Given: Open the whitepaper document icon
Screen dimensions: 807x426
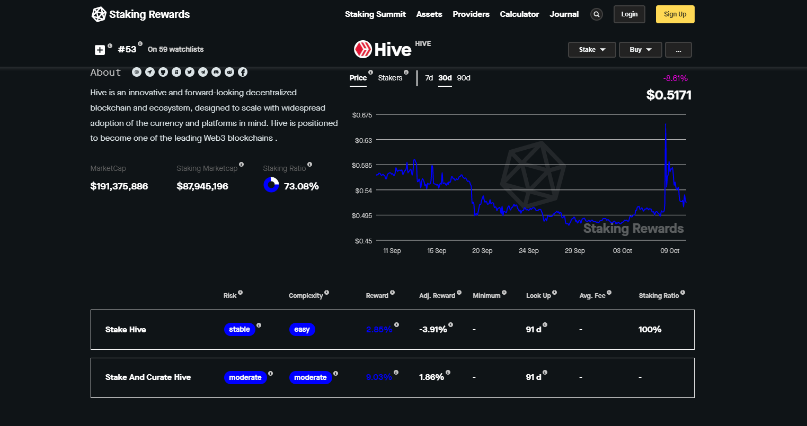Looking at the screenshot, I should pos(176,72).
